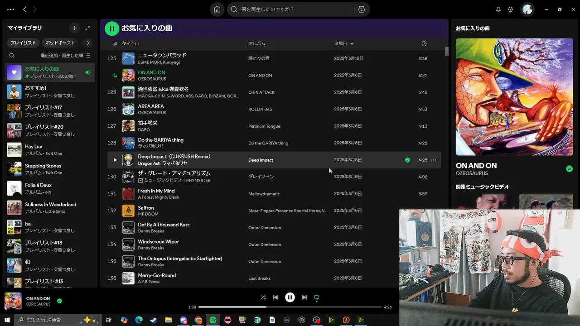Select the Windscreen Wiper track
Screen dimensions: 580x326
[274, 244]
